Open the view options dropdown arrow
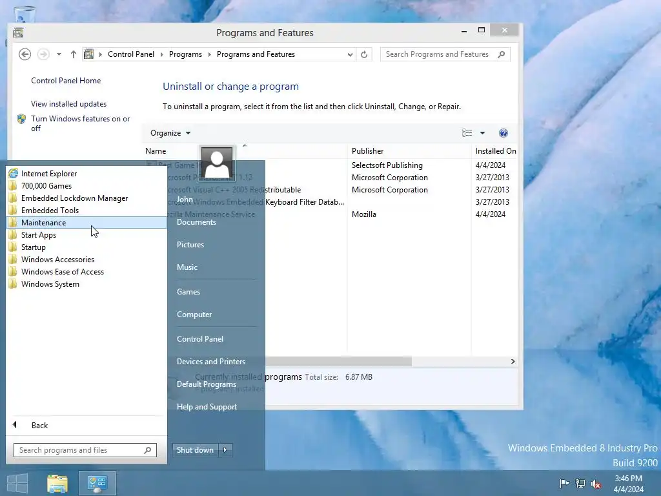Screen dimensions: 661x496 coord(483,133)
